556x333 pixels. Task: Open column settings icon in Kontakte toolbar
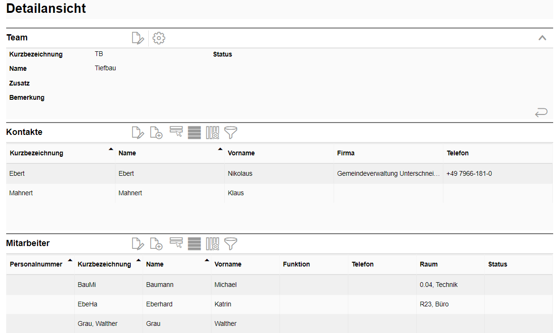tap(212, 133)
